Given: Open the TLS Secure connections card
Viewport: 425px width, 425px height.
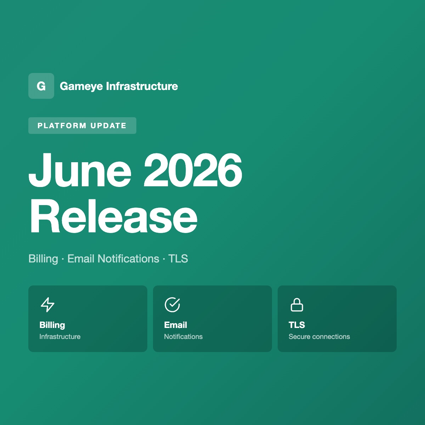Looking at the screenshot, I should click(337, 319).
